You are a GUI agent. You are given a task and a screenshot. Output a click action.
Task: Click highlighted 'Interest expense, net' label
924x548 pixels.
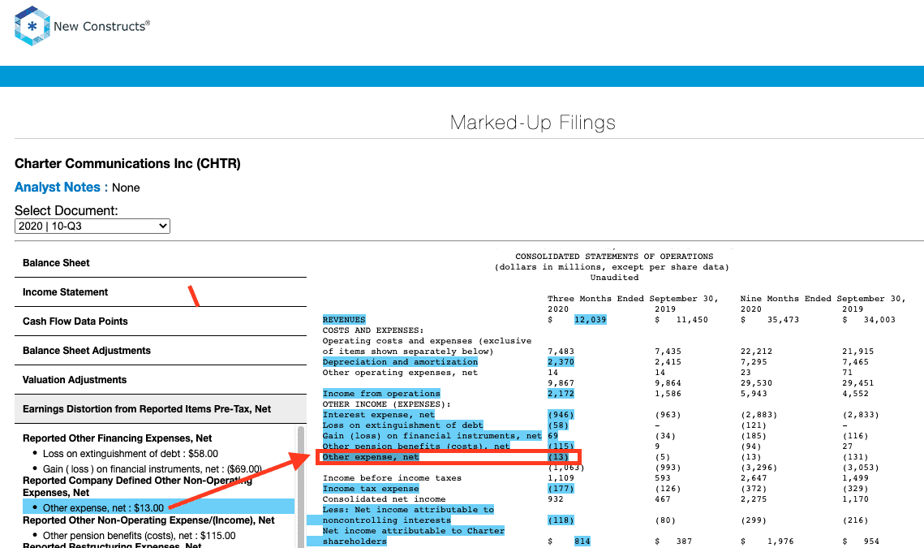click(x=378, y=415)
